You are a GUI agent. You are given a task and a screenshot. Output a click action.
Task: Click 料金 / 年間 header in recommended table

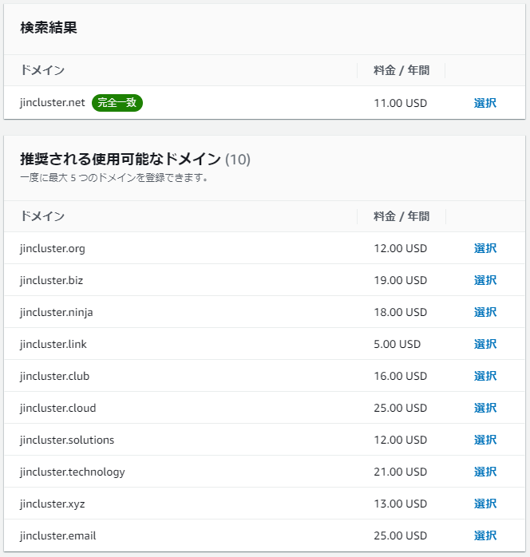coord(401,216)
